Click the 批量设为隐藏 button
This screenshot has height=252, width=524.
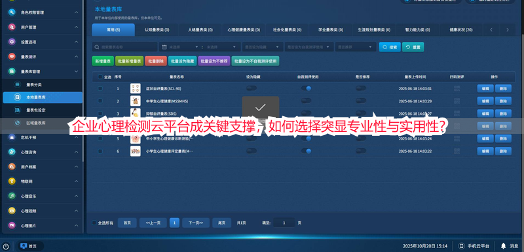click(x=183, y=61)
